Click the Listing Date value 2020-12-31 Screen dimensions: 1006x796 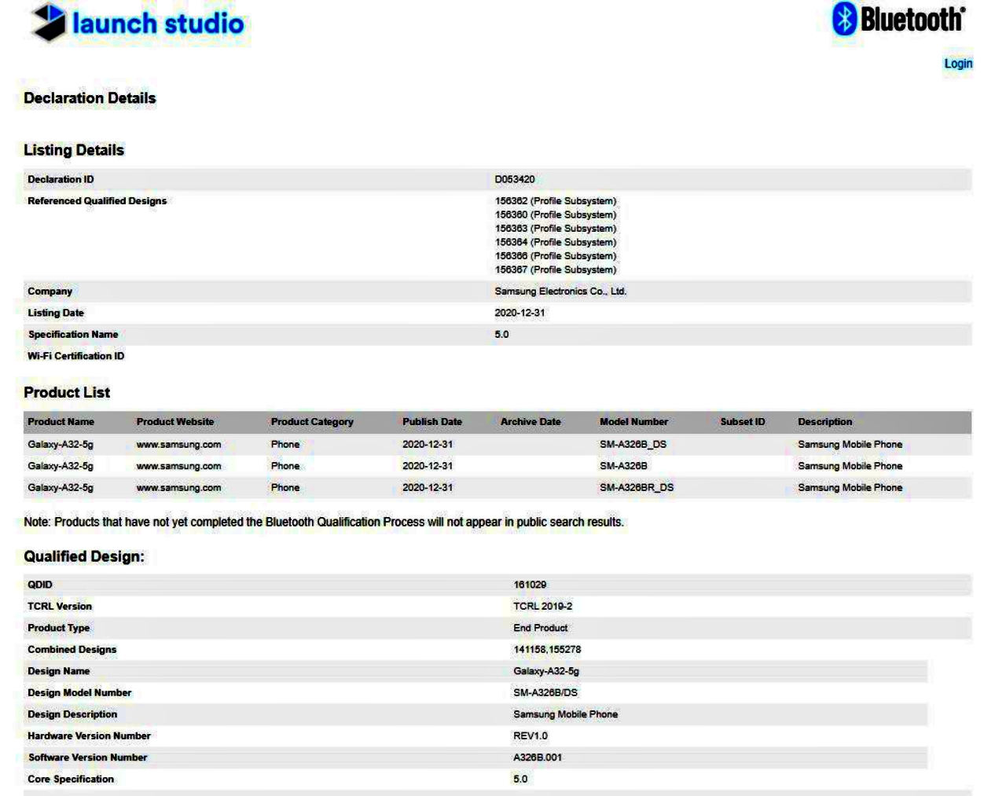[520, 313]
